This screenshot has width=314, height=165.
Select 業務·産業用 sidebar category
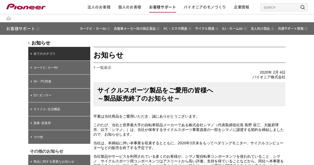59,123
